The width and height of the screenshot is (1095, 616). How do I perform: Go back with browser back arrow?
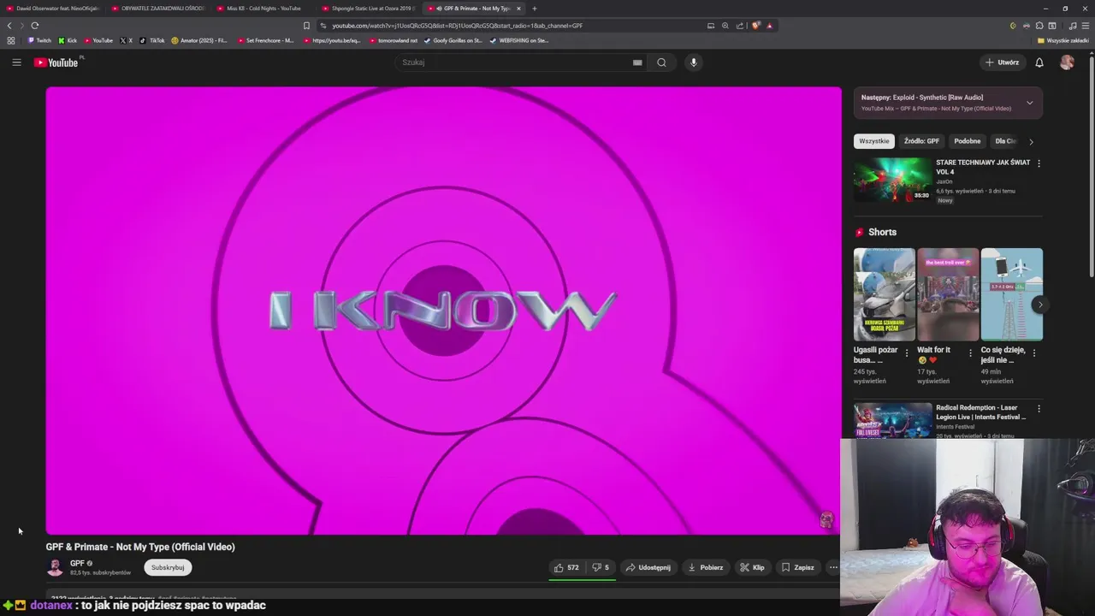click(9, 26)
